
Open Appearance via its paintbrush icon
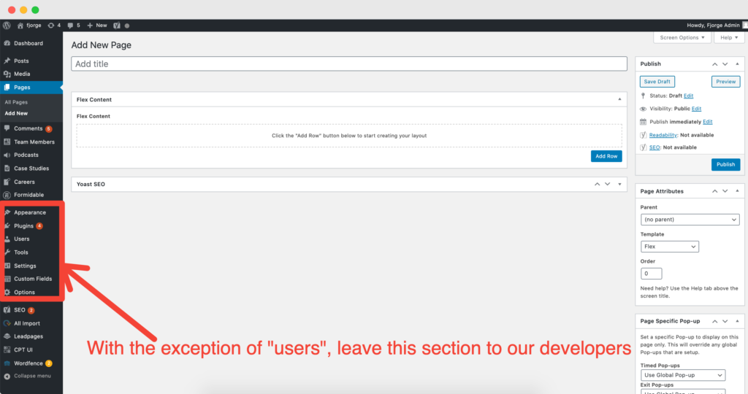7,212
